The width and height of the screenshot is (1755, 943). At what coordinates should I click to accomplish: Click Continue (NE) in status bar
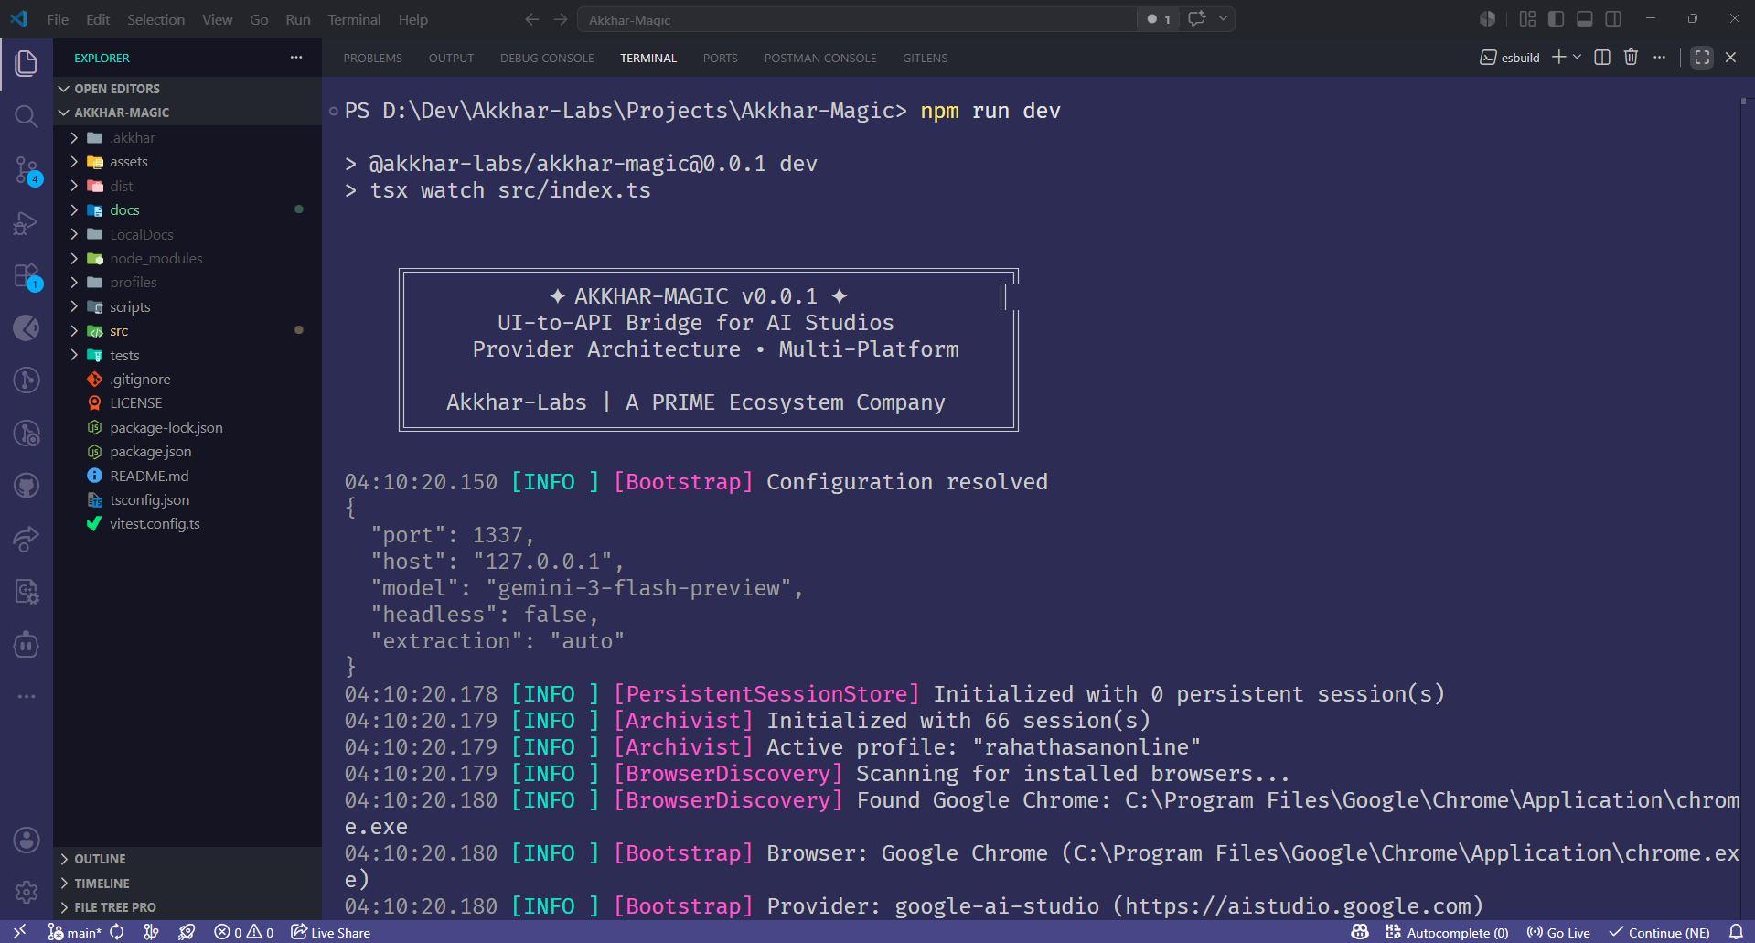tap(1660, 932)
